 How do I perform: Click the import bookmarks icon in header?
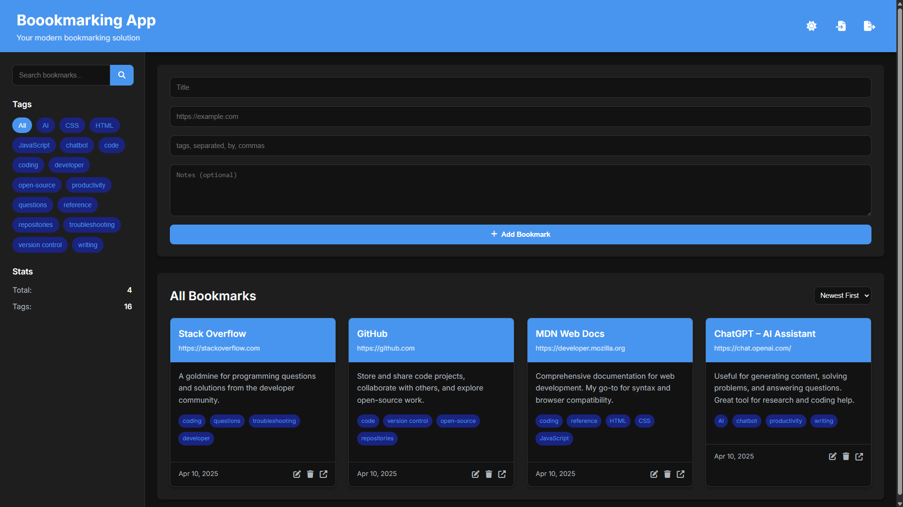pyautogui.click(x=840, y=26)
